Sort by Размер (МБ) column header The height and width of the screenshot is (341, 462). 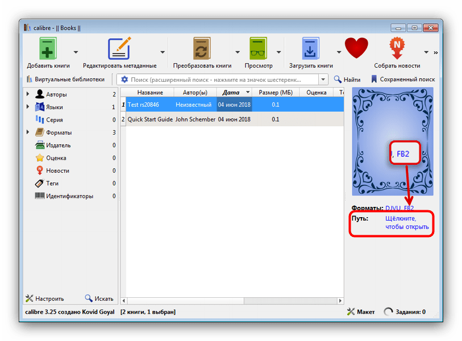point(276,93)
